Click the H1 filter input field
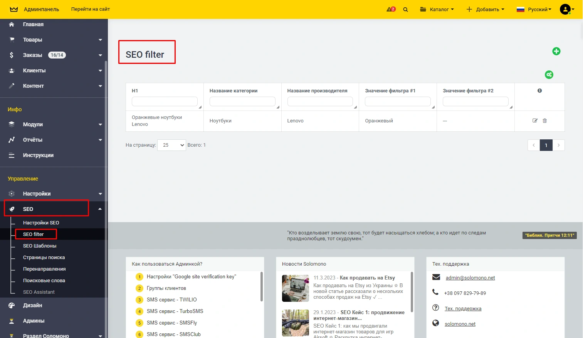Image resolution: width=583 pixels, height=338 pixels. pyautogui.click(x=165, y=101)
